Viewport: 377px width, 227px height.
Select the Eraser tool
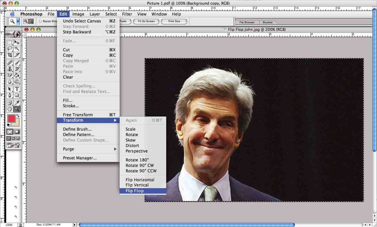click(10, 75)
